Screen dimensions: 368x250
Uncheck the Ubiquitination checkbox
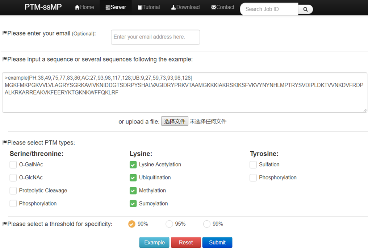click(x=133, y=178)
